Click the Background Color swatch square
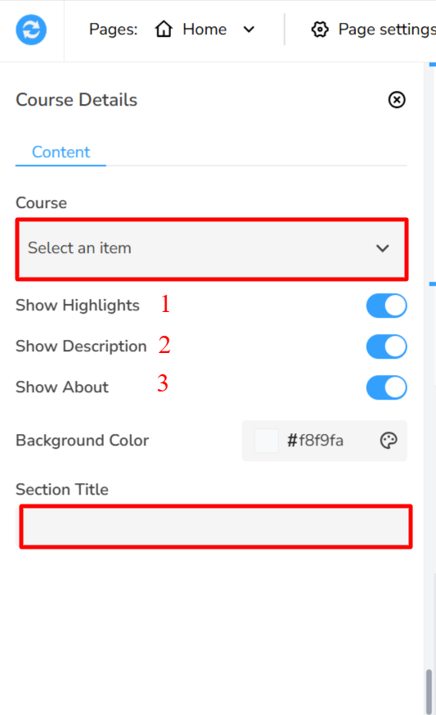 tap(266, 441)
